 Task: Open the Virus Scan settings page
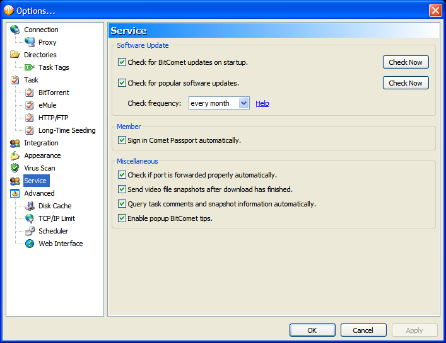[40, 168]
